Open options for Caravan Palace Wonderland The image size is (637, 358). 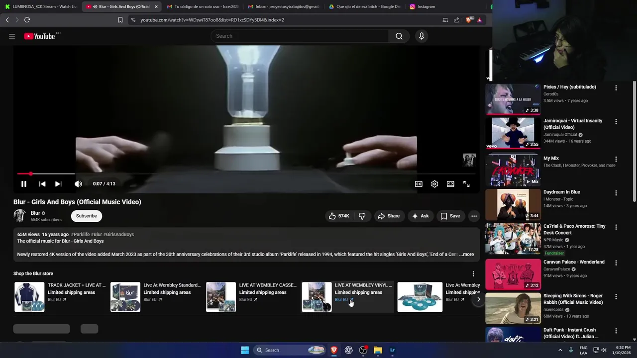point(616,263)
